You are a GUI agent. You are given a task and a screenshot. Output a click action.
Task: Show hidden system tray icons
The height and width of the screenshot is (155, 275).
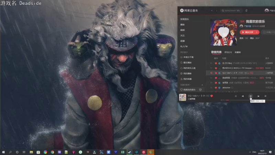point(250,152)
